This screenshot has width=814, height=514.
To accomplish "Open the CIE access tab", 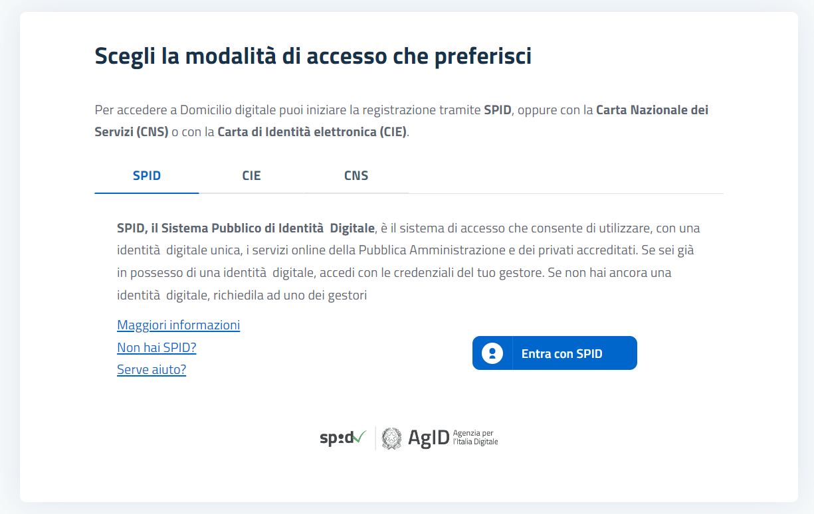I will click(x=251, y=176).
